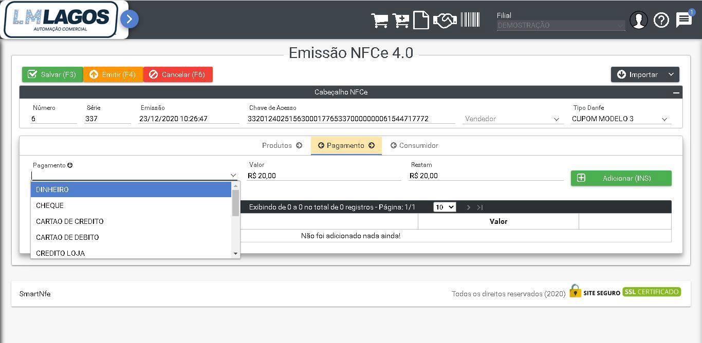The image size is (702, 343).
Task: Switch to the Consumidor tab
Action: pos(414,145)
